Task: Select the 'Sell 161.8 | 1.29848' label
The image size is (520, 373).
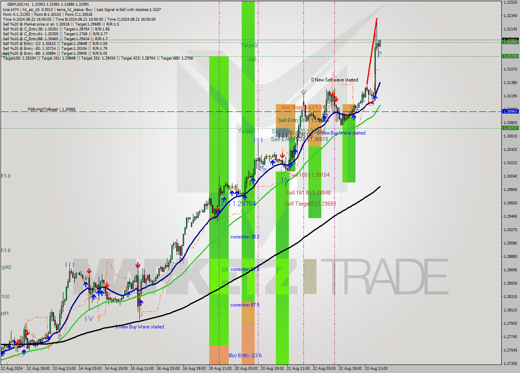Action: tap(308, 193)
